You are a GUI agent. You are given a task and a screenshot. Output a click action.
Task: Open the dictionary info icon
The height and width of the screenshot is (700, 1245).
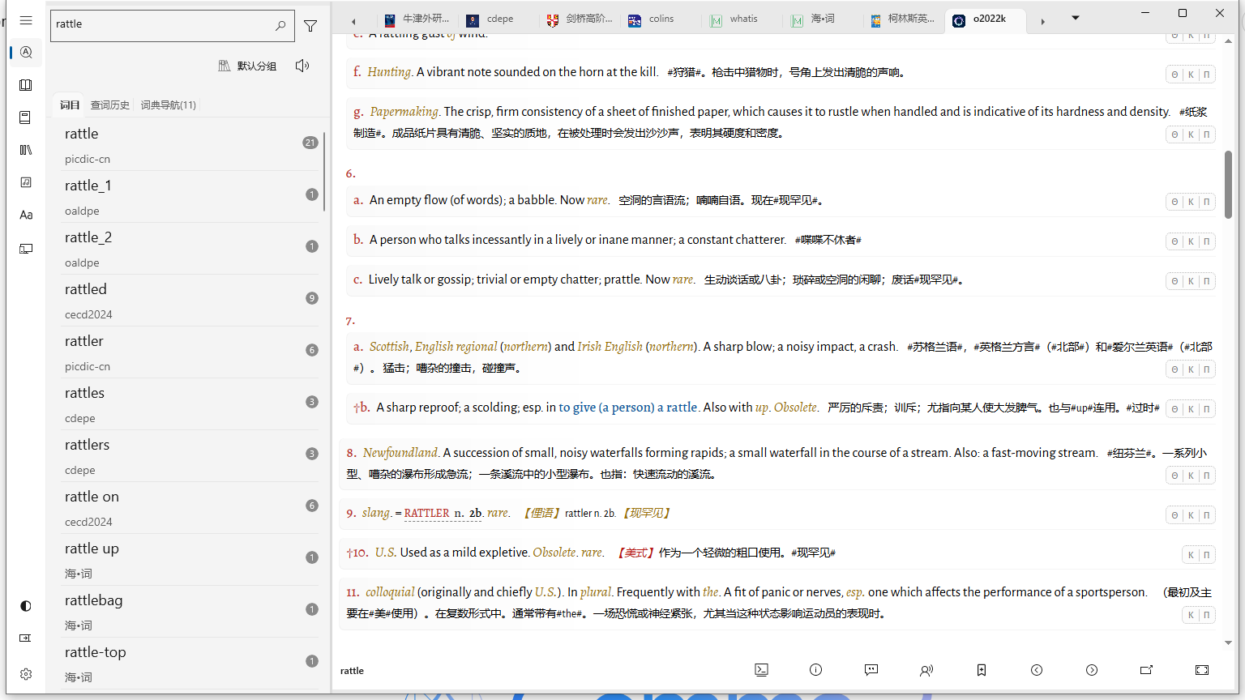pyautogui.click(x=816, y=670)
